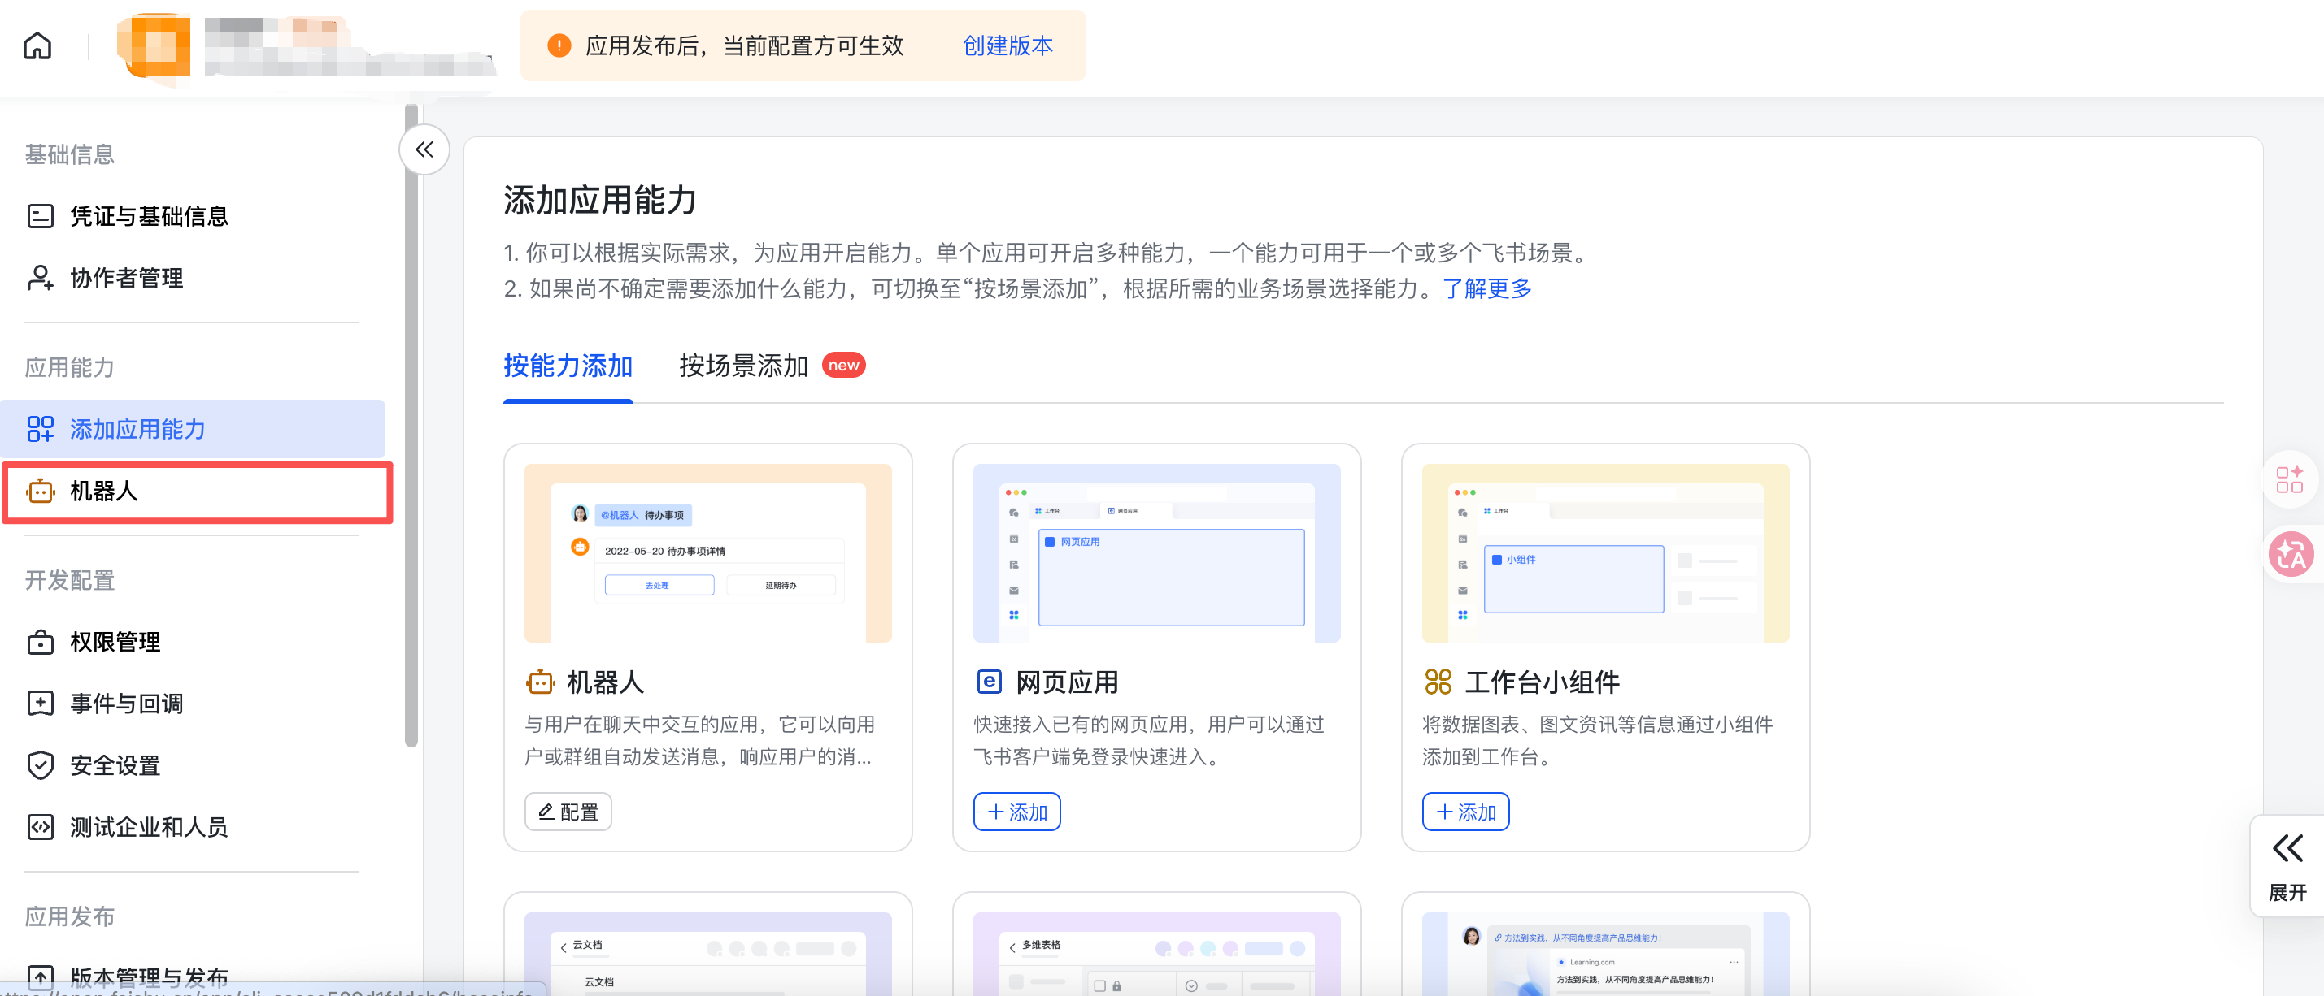
Task: Click the 权限管理 lock icon
Action: (40, 642)
